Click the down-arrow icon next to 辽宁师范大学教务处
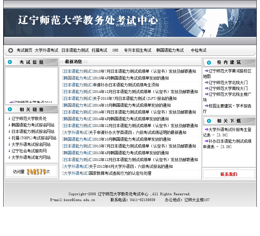 click(9, 118)
